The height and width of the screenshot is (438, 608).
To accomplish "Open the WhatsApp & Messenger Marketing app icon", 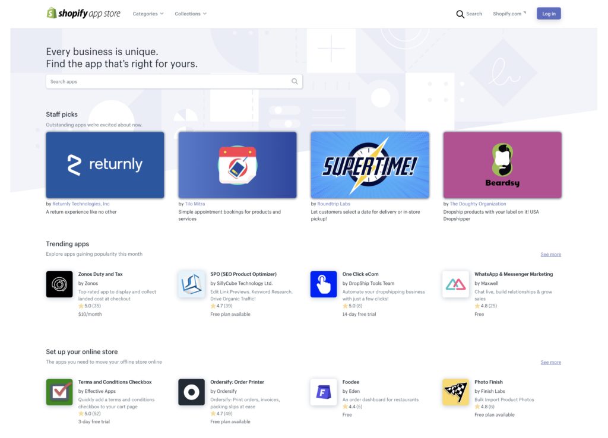I will point(455,284).
